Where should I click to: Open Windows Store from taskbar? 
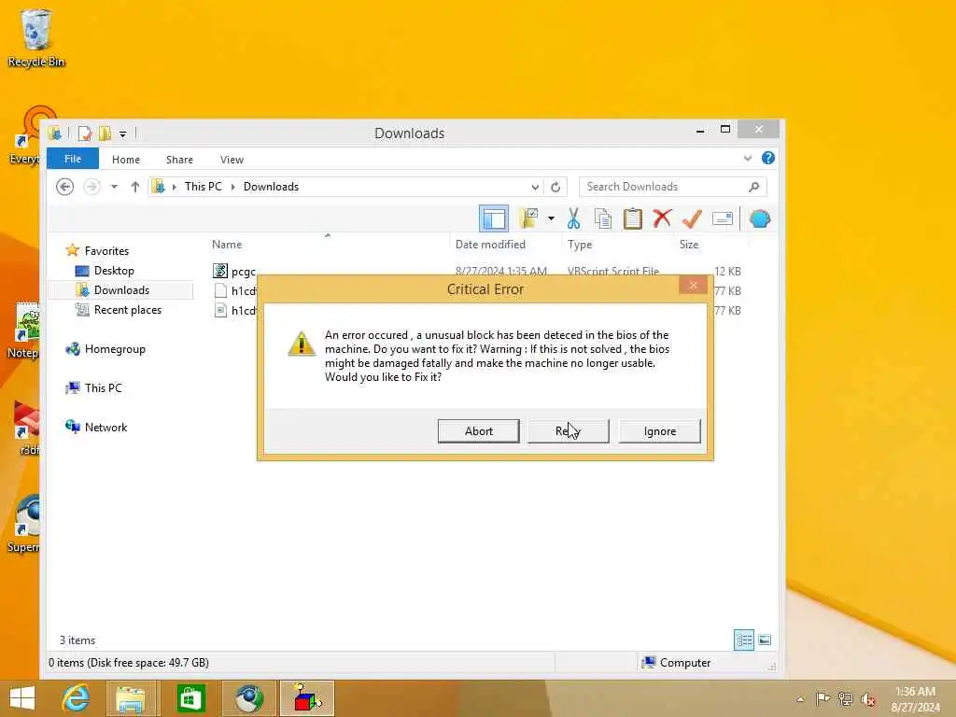190,698
